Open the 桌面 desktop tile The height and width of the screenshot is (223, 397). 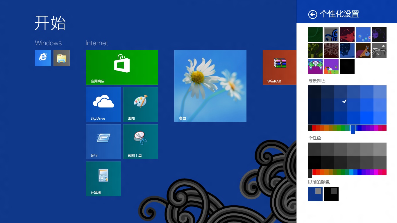210,86
